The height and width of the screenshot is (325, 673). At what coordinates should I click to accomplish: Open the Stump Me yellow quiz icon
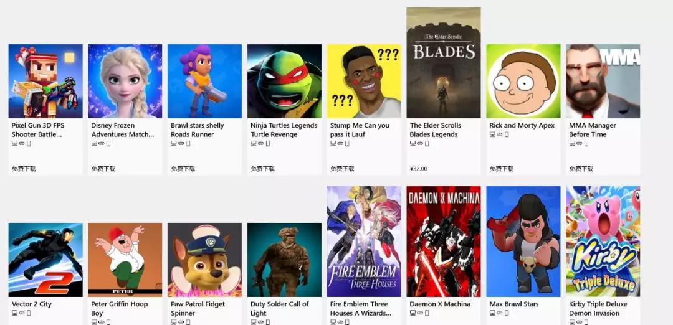coord(364,81)
